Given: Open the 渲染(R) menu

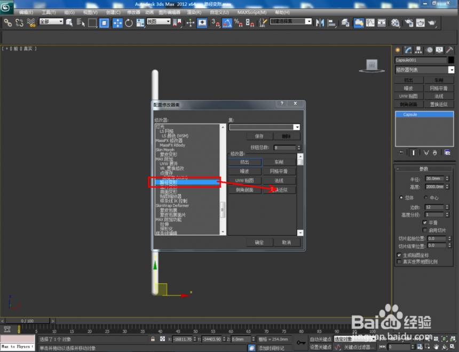Looking at the screenshot, I should tap(194, 12).
